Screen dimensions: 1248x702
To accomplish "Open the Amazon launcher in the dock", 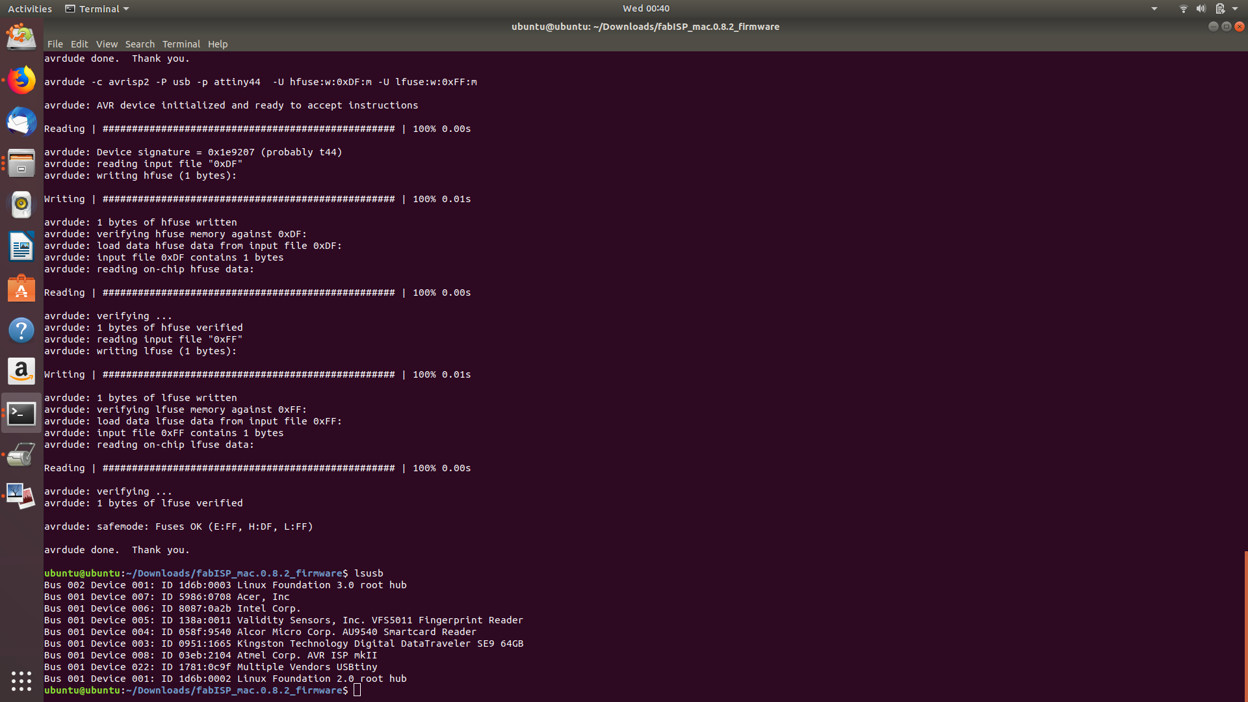I will coord(21,372).
